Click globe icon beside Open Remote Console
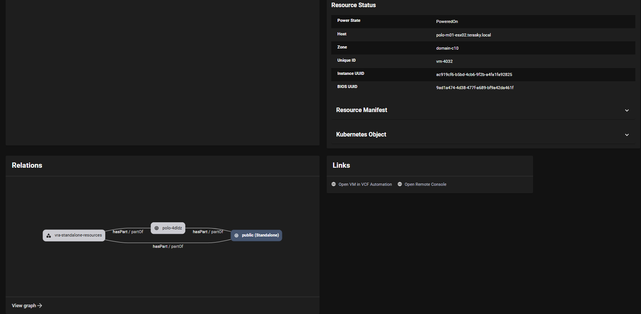Screen dimensions: 641x314 pyautogui.click(x=400, y=184)
